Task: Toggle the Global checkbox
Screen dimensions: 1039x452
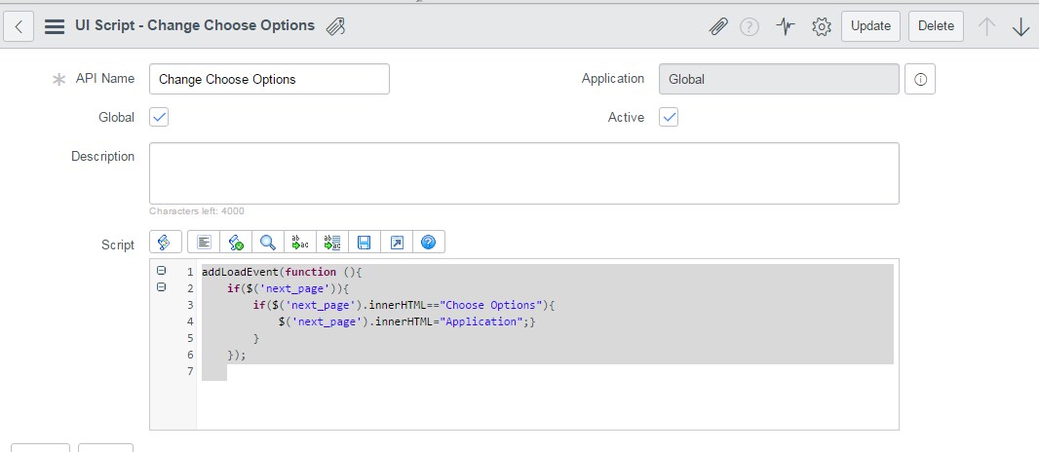Action: pyautogui.click(x=159, y=117)
